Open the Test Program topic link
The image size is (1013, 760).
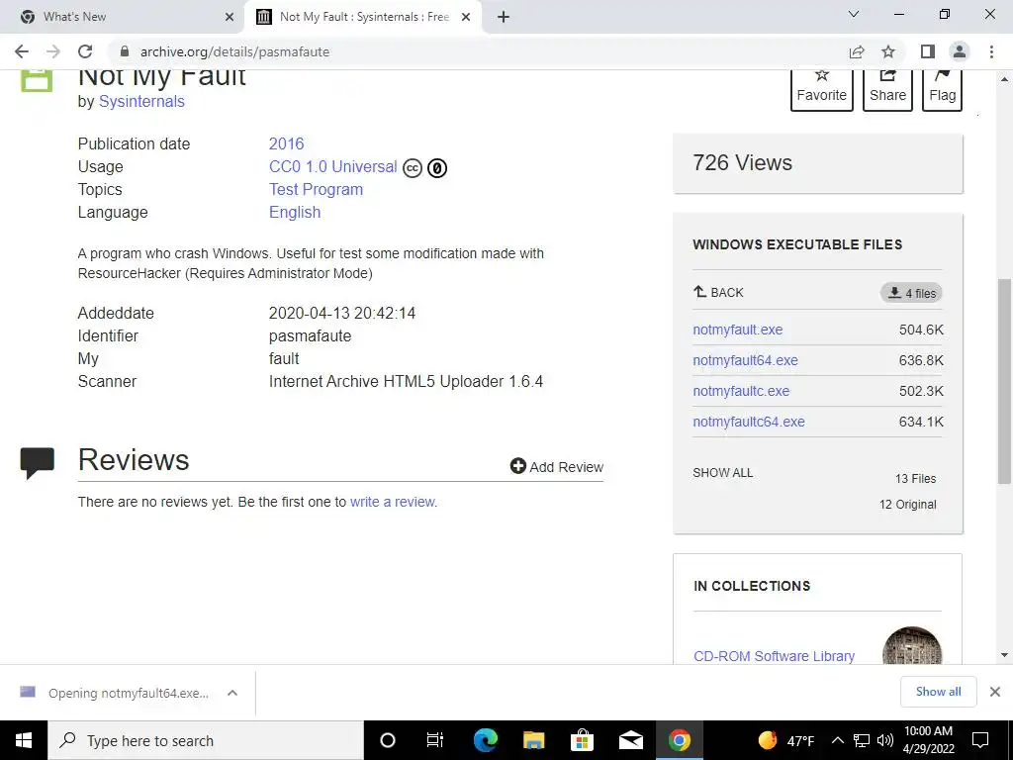pos(316,189)
